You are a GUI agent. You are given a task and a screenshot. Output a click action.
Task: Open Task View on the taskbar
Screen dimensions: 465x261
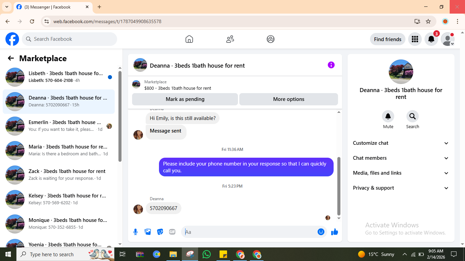point(123,254)
